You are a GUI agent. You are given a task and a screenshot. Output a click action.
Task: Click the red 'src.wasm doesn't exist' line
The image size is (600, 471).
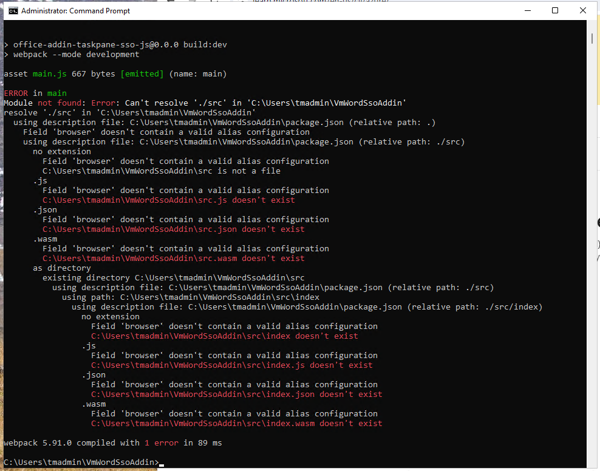174,258
